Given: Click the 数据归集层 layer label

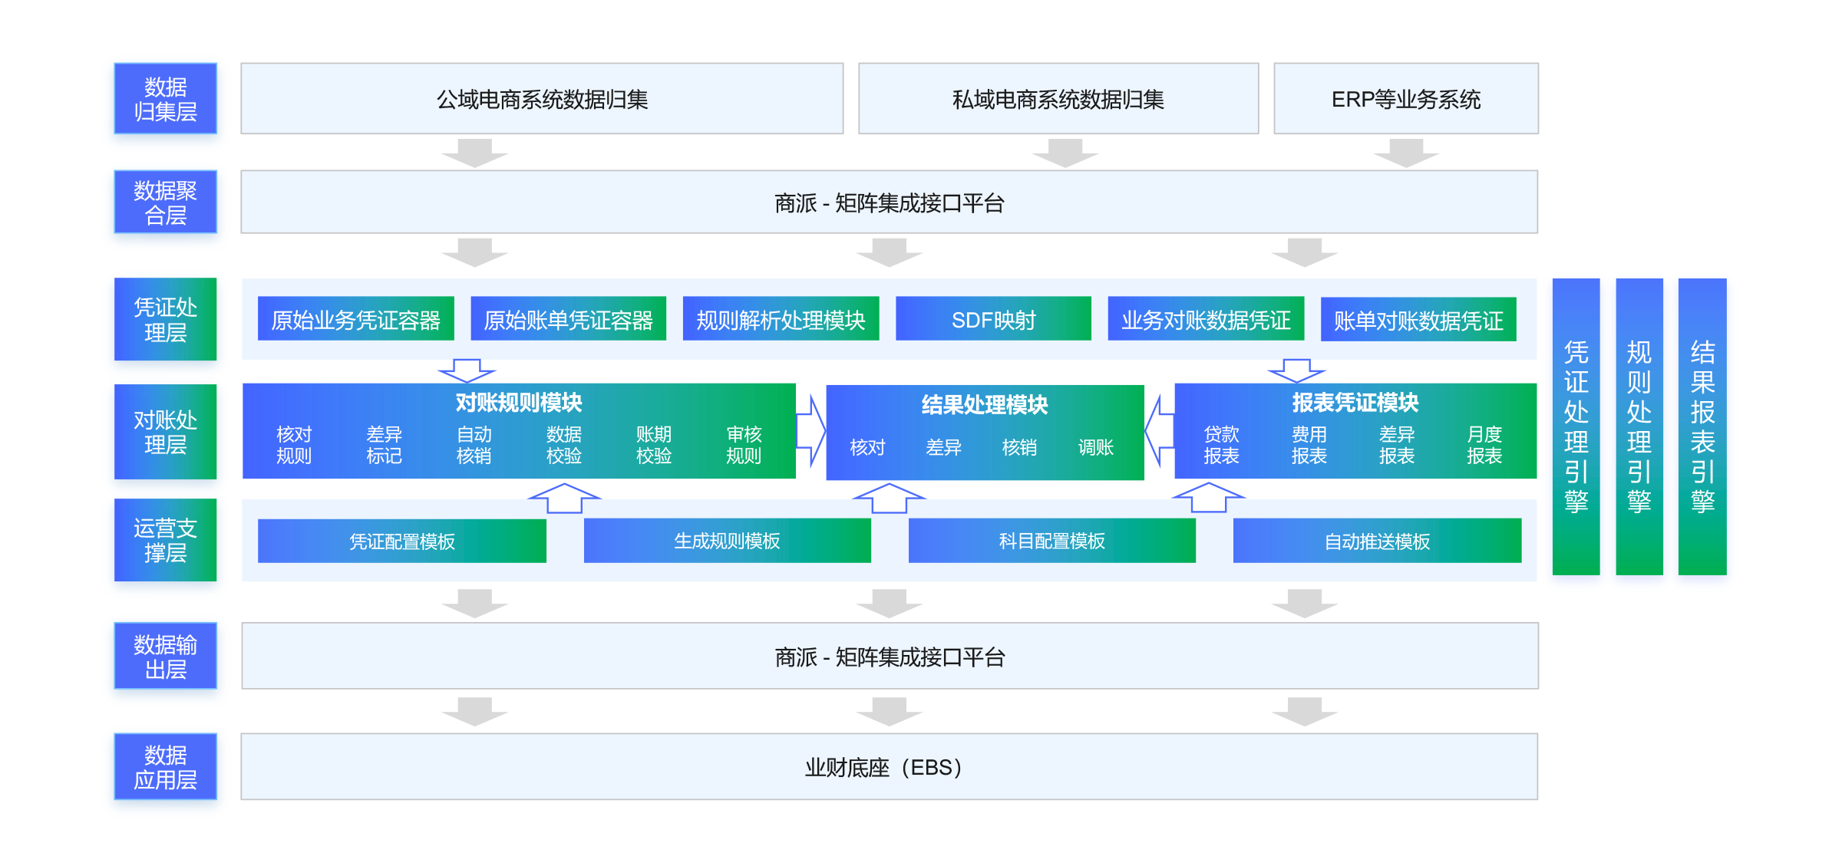Looking at the screenshot, I should coord(165,99).
